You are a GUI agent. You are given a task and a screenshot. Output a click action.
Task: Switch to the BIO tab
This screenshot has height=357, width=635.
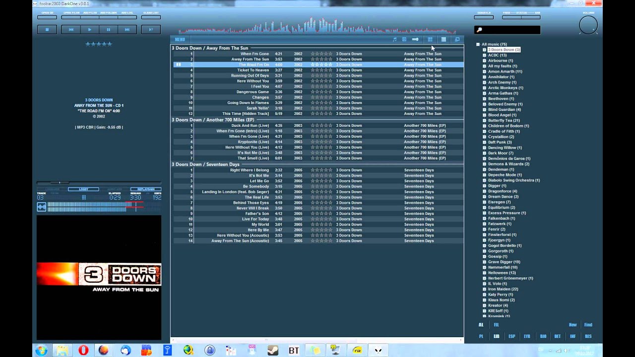[543, 336]
